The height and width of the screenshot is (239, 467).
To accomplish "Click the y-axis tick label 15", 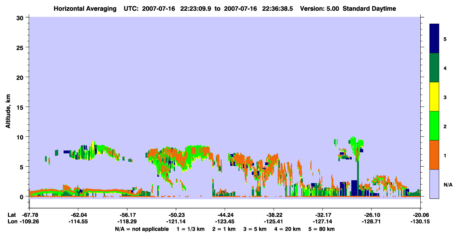I will pos(21,107).
